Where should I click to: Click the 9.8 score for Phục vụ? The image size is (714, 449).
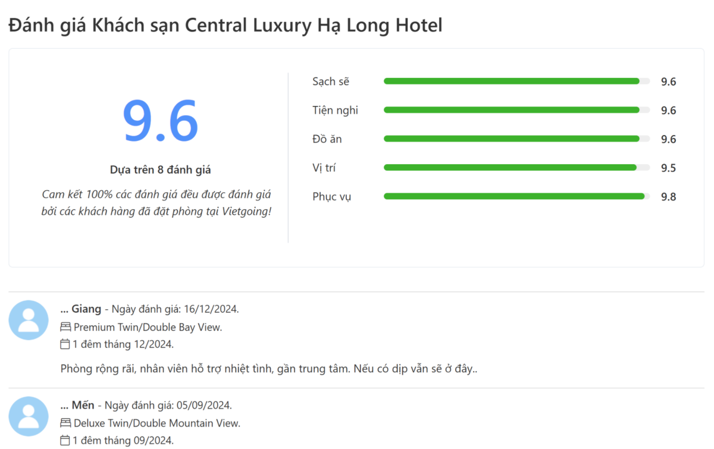(x=668, y=197)
